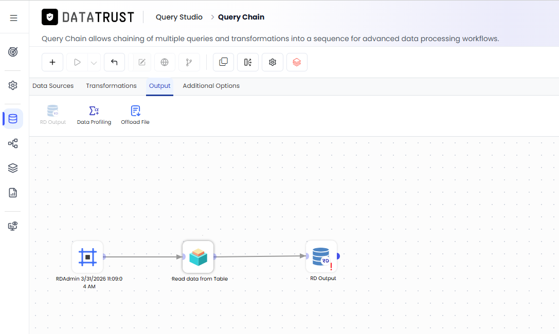
Task: Expand the run options dropdown arrow
Action: 94,63
